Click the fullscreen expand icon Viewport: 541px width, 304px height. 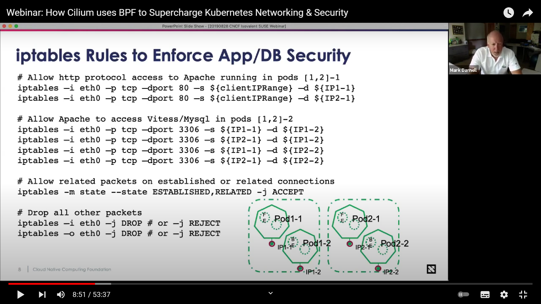[x=524, y=294]
